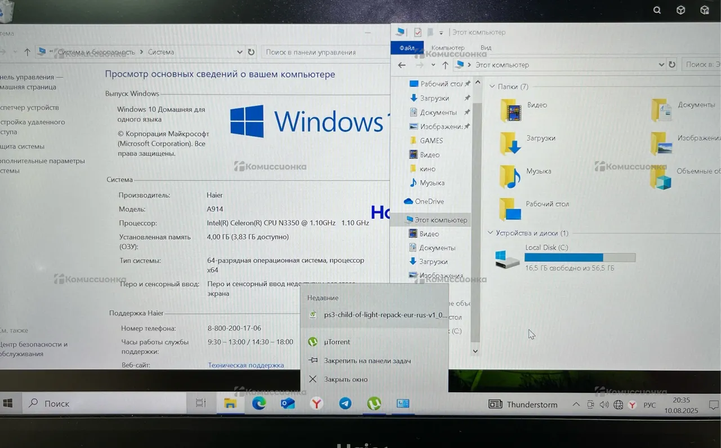Go back in the Этот компьютер window
This screenshot has height=448, width=721.
[x=402, y=65]
